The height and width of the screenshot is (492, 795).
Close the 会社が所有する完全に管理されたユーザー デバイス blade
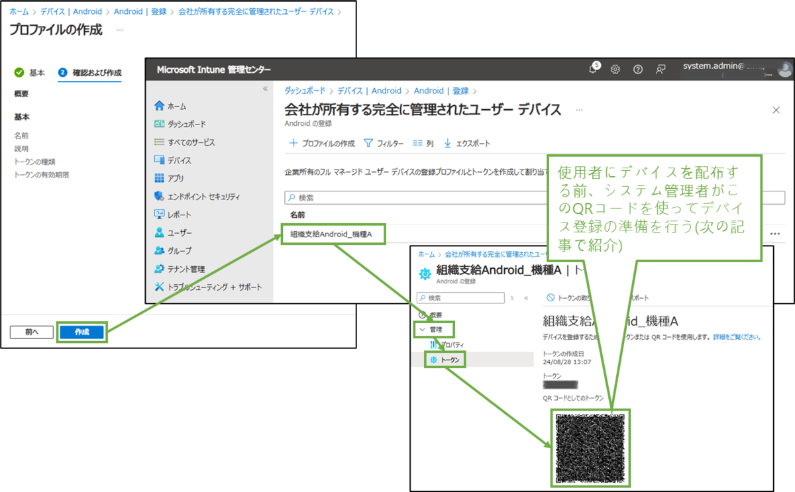pos(776,110)
